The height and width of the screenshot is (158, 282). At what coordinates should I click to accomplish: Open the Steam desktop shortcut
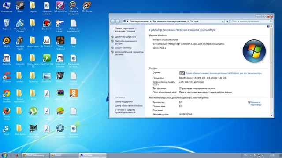20,7
